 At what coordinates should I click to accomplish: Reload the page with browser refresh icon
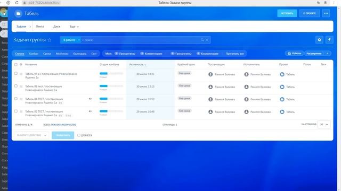tap(17, 3)
